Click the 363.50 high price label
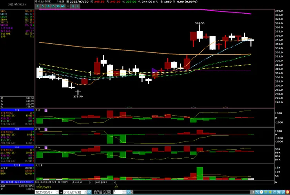This screenshot has width=290, height=195. pos(199,23)
